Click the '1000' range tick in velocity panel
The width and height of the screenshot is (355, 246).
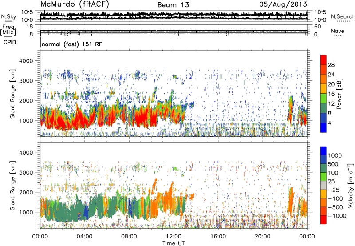point(26,212)
